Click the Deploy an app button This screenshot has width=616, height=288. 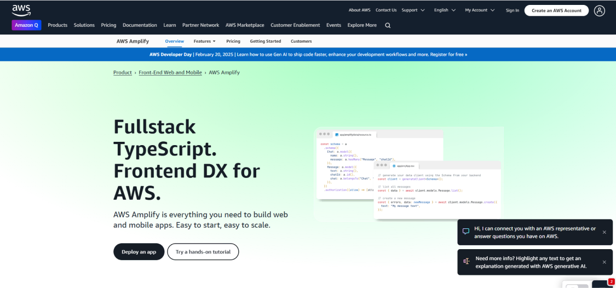(x=139, y=252)
